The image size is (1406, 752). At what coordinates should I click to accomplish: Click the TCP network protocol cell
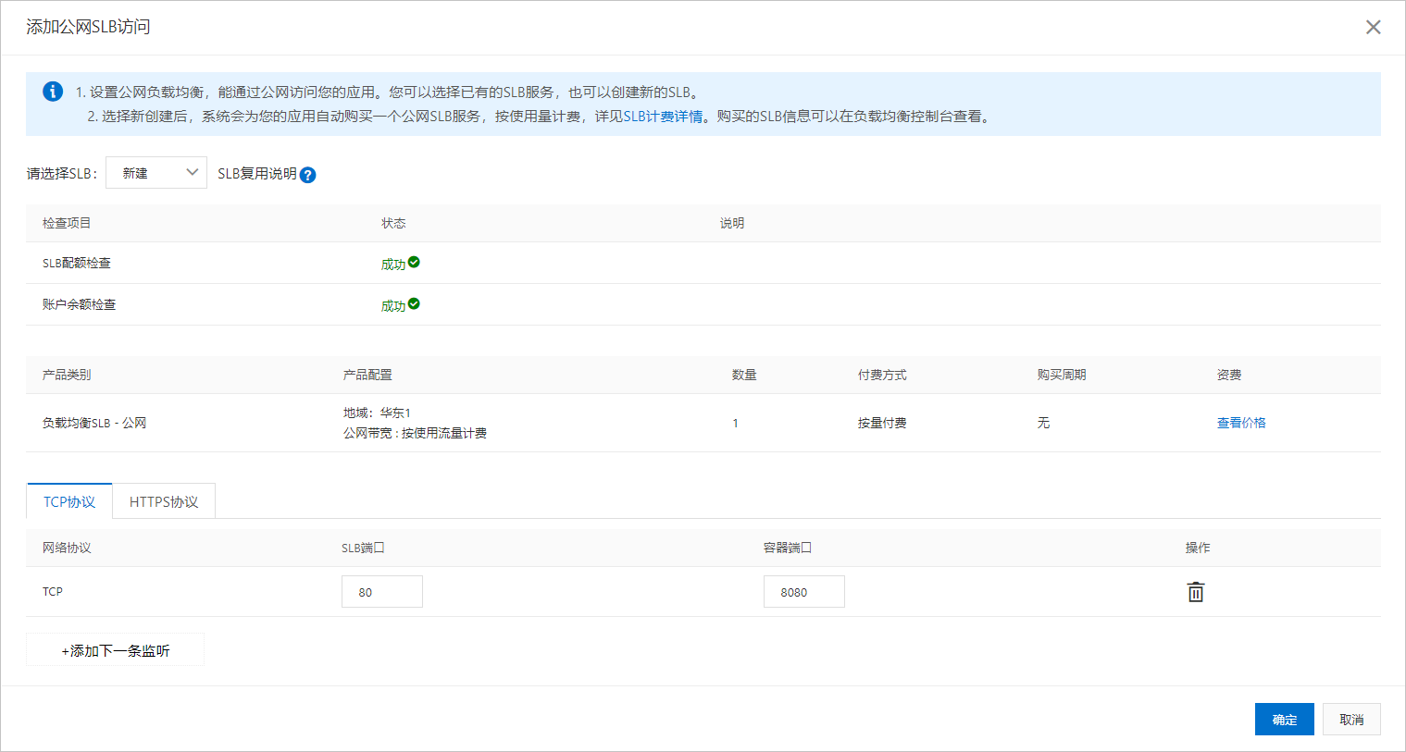click(53, 591)
